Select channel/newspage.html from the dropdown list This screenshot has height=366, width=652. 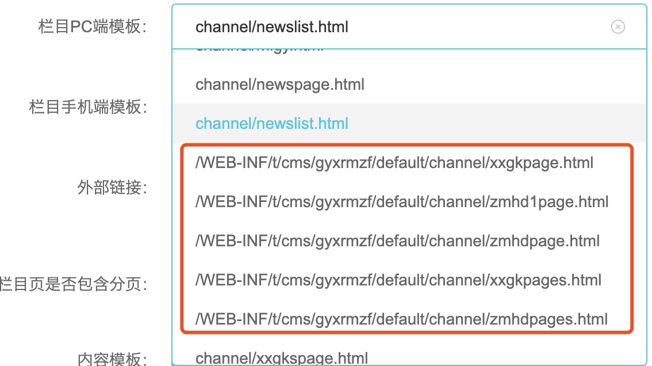click(x=280, y=85)
